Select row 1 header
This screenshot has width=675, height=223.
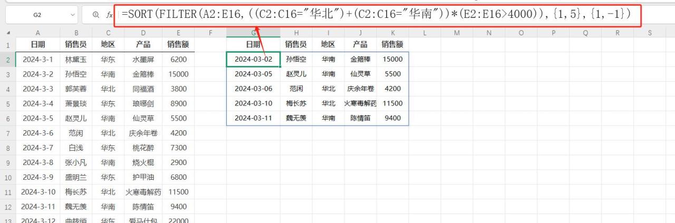[8, 45]
